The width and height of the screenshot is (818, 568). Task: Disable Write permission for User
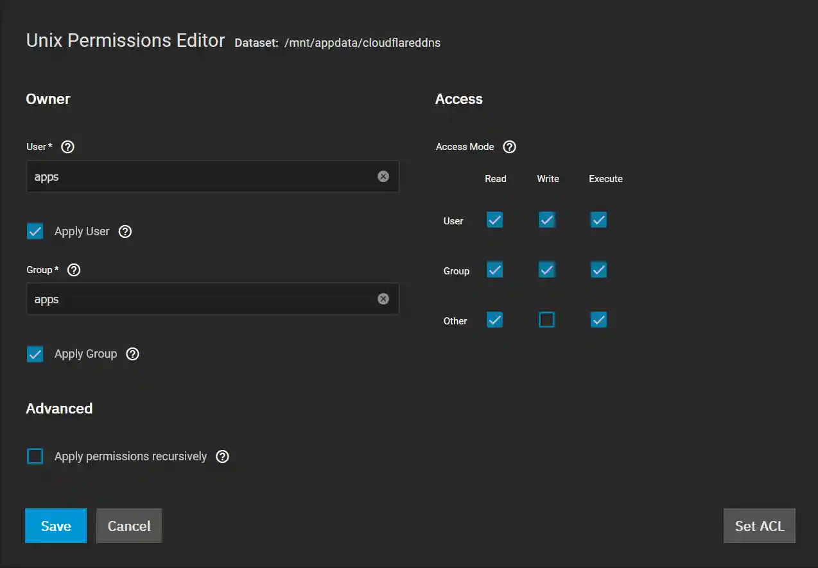click(546, 219)
